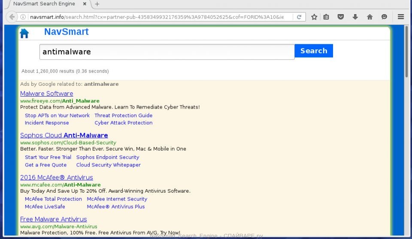Close the NavSmart Search Engine tab

pyautogui.click(x=85, y=4)
